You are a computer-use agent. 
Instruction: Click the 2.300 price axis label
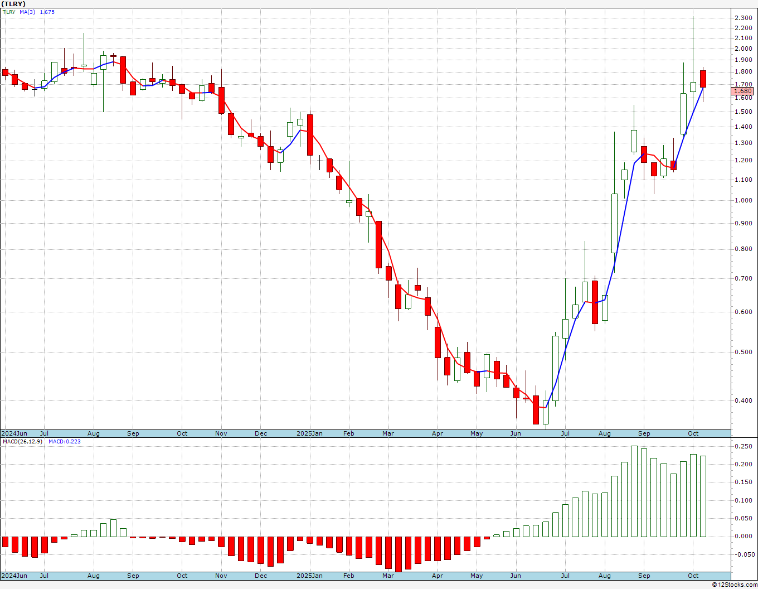point(743,18)
